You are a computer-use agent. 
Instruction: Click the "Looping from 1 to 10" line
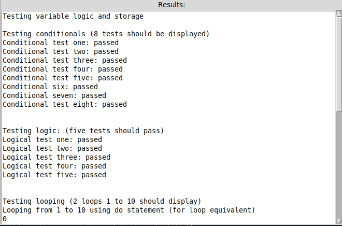tap(129, 210)
